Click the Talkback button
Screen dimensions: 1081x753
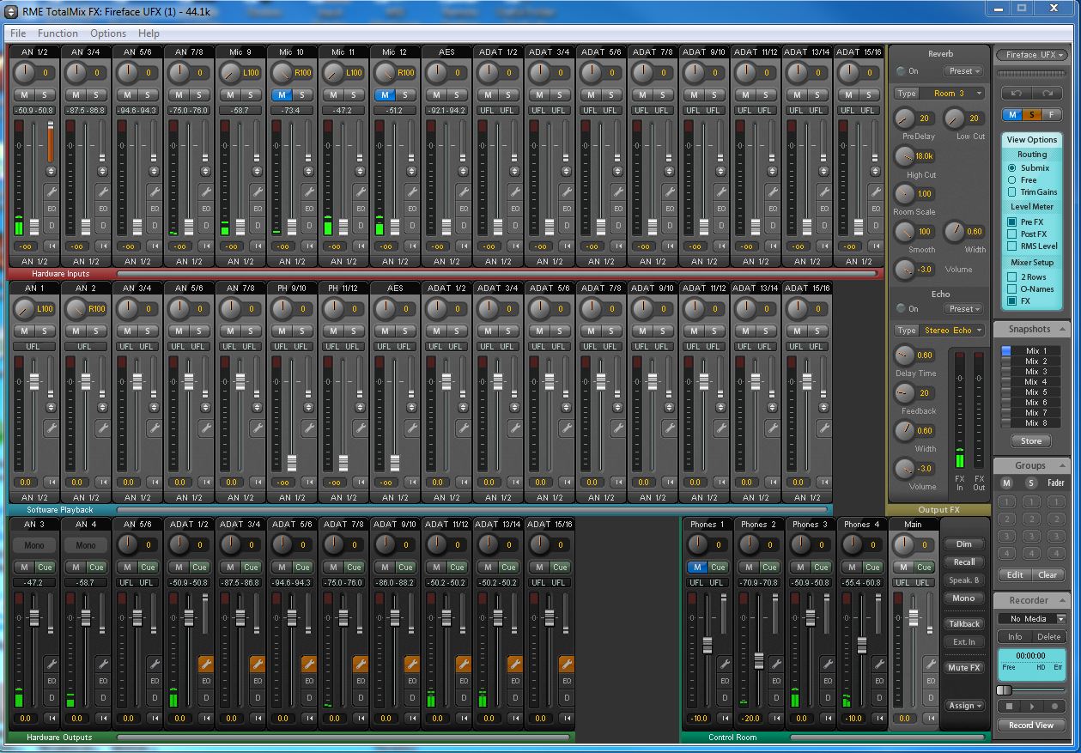point(964,624)
